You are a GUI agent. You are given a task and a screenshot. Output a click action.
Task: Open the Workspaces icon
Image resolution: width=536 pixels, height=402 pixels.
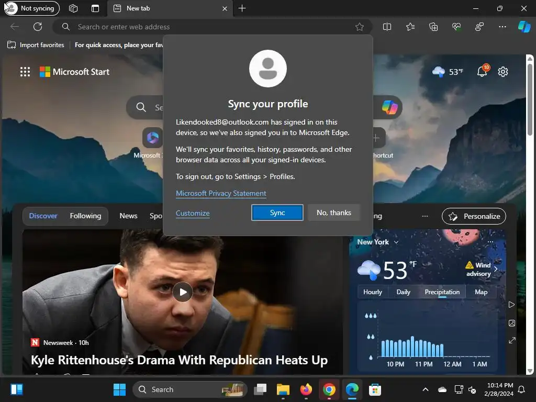pos(73,8)
